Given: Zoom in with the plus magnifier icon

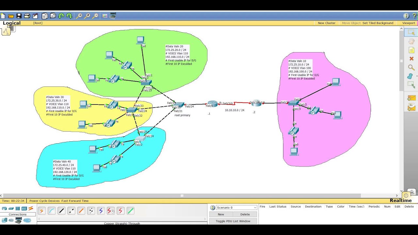Looking at the screenshot, I should click(79, 16).
